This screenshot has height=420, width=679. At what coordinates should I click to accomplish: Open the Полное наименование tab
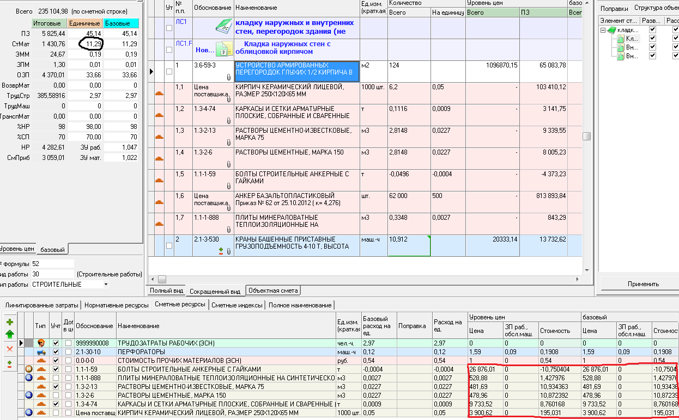300,305
